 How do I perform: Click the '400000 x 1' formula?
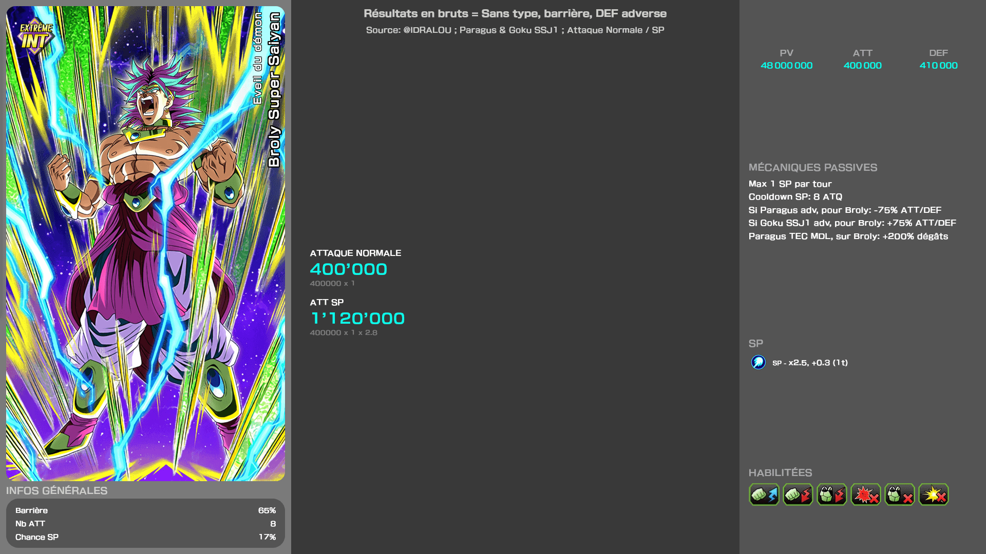coord(332,283)
